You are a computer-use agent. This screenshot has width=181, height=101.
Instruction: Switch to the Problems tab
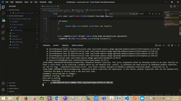point(46,45)
